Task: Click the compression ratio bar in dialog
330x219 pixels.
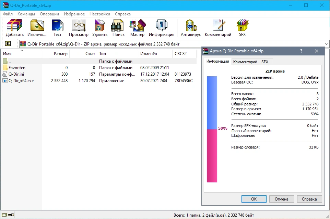Action: point(212,129)
